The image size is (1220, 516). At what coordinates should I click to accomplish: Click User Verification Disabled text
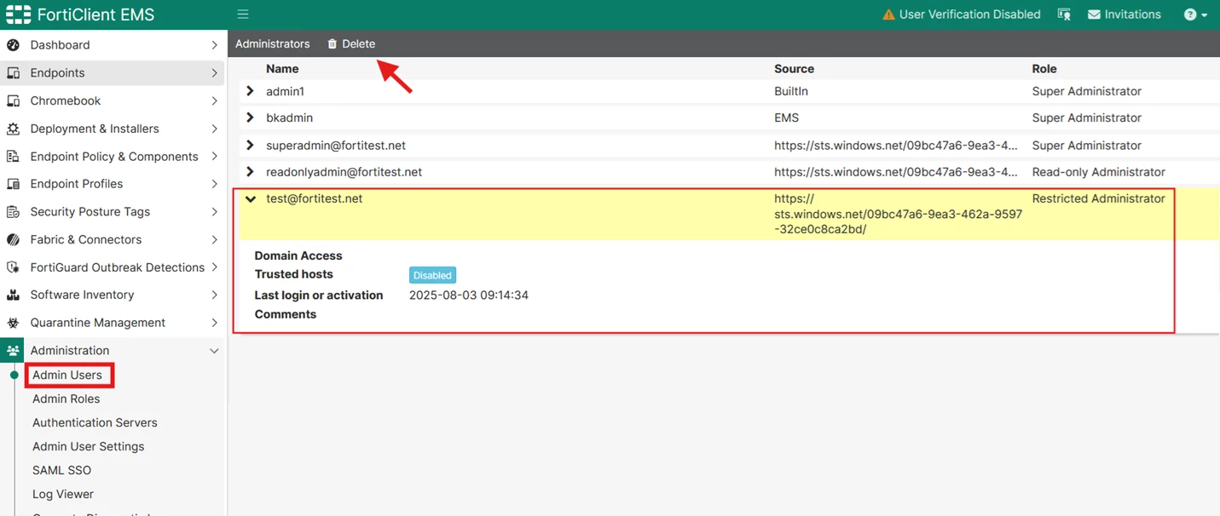970,14
